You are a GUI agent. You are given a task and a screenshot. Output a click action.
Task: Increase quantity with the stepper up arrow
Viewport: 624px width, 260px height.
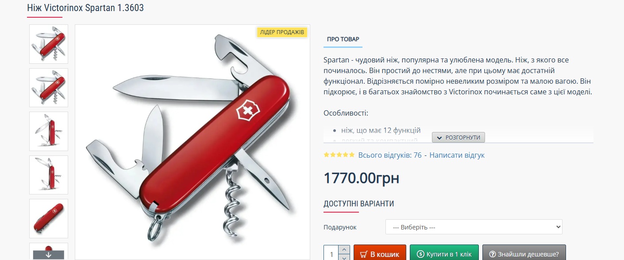[344, 250]
